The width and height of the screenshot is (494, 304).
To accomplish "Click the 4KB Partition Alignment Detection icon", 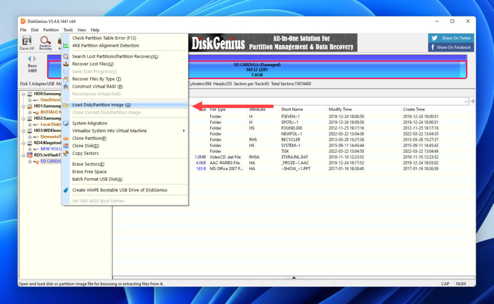I will (66, 45).
